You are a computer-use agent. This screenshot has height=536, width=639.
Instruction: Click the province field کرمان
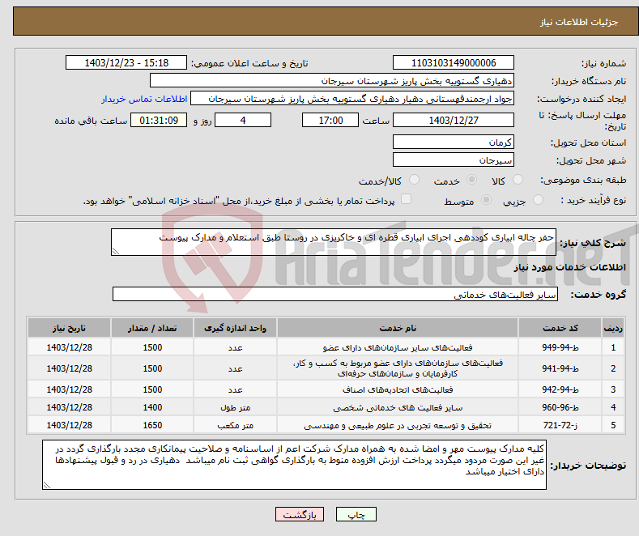pyautogui.click(x=454, y=143)
